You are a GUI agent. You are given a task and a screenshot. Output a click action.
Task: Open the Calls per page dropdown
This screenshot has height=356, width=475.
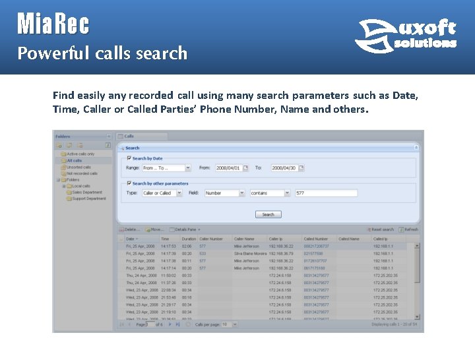pos(234,324)
